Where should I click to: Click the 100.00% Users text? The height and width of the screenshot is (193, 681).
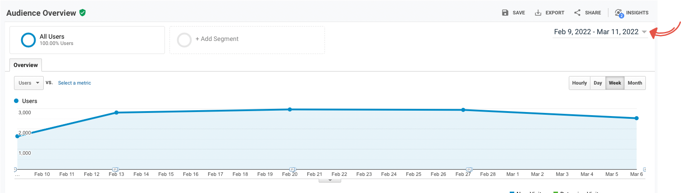coord(56,44)
